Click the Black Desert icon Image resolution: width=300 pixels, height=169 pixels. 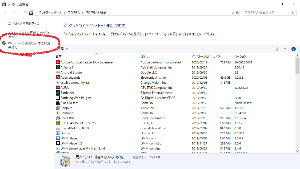[58, 103]
